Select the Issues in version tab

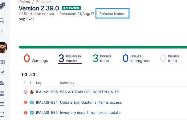click(x=70, y=58)
